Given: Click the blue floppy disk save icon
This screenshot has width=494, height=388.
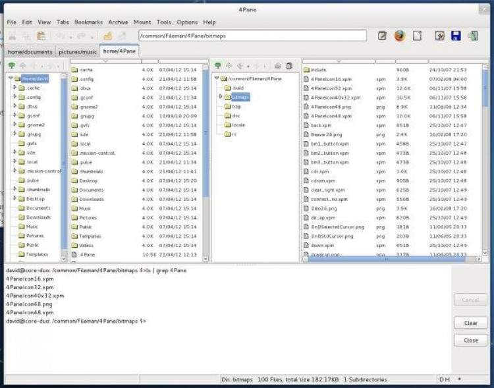Looking at the screenshot, I should click(x=456, y=36).
